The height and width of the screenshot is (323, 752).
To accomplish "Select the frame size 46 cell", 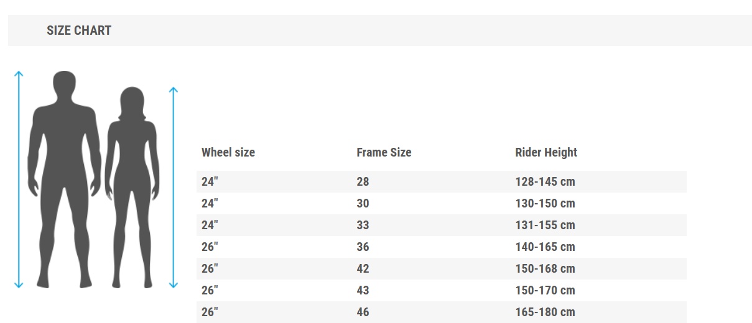I will coord(363,312).
